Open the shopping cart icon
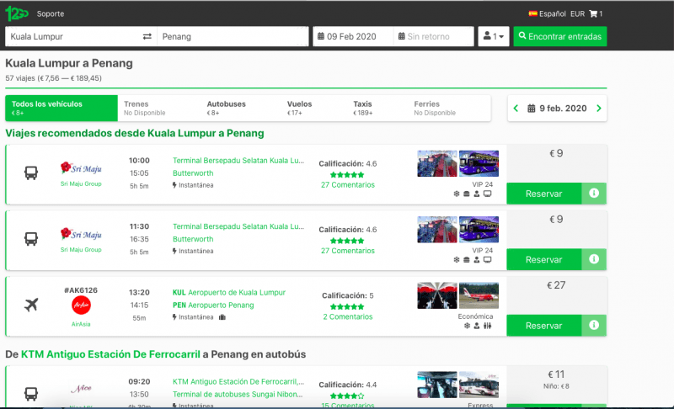Viewport: 674px width, 409px height. (593, 13)
